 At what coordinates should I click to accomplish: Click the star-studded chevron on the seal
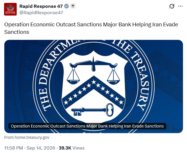coord(94,92)
